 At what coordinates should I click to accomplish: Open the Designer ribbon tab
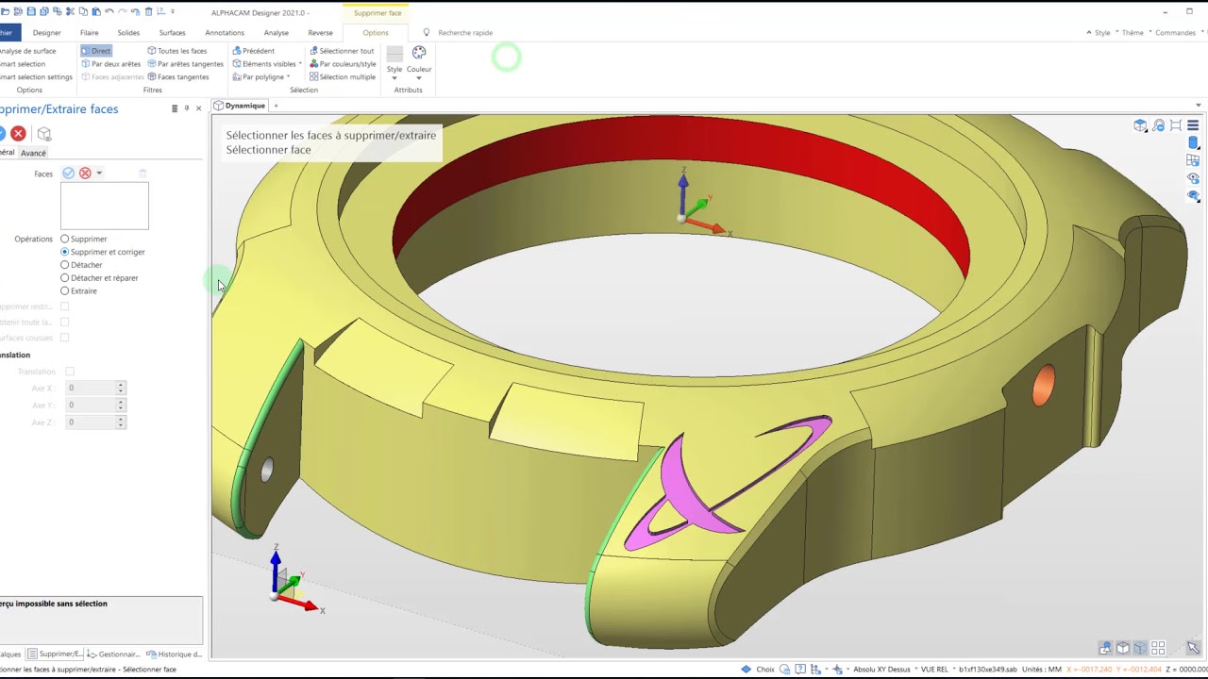click(x=46, y=33)
